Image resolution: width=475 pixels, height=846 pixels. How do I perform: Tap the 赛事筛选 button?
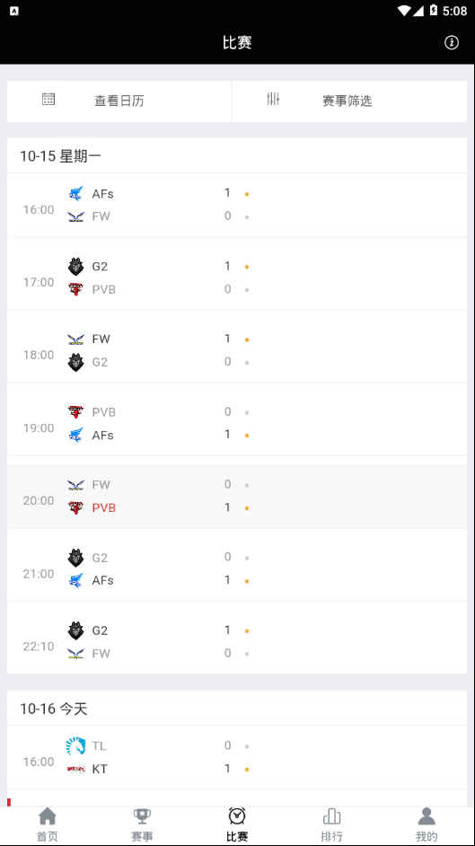(x=349, y=101)
